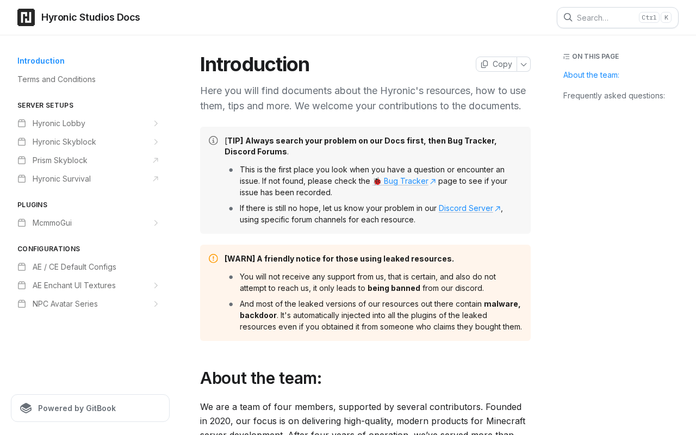Open the Bug Tracker link
Image resolution: width=696 pixels, height=435 pixels.
[x=405, y=181]
